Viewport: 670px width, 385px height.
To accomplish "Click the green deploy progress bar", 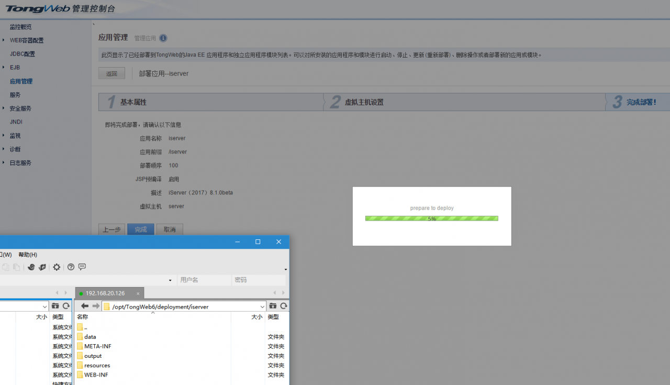I will coord(432,218).
